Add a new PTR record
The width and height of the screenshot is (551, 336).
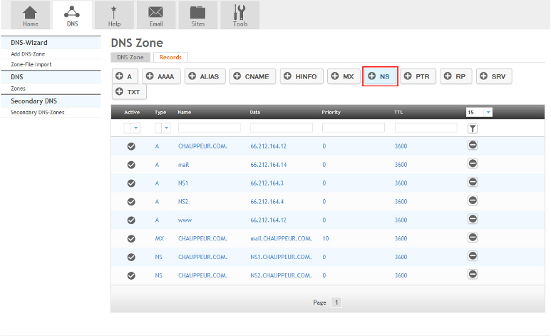(418, 76)
